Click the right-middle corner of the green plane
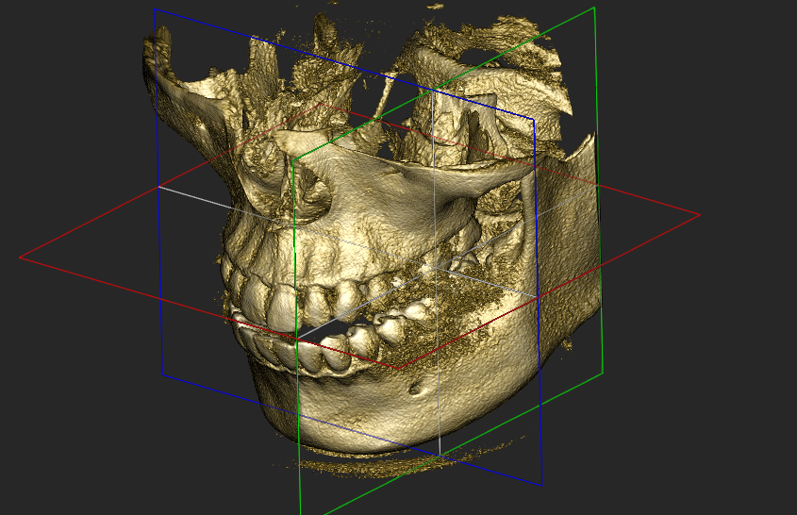The image size is (797, 515). 602,373
